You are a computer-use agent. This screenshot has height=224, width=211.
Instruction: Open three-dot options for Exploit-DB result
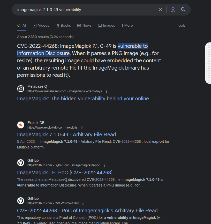[82, 128]
